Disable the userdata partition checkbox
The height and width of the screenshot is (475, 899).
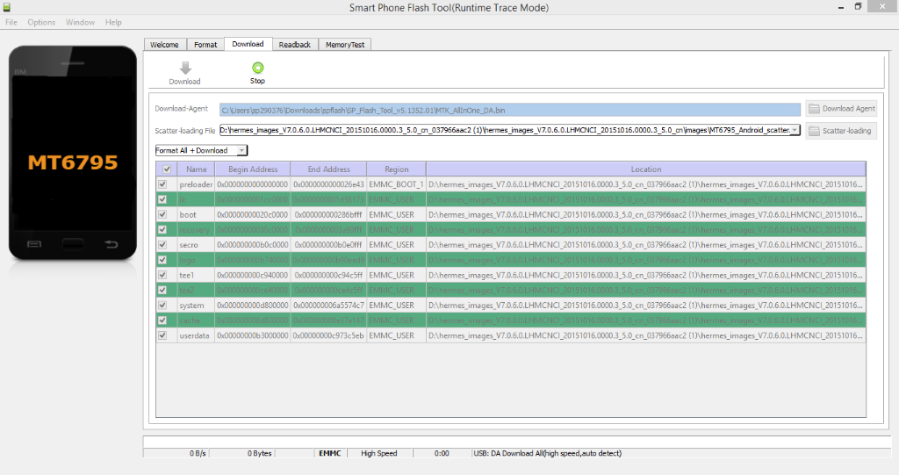tap(162, 335)
